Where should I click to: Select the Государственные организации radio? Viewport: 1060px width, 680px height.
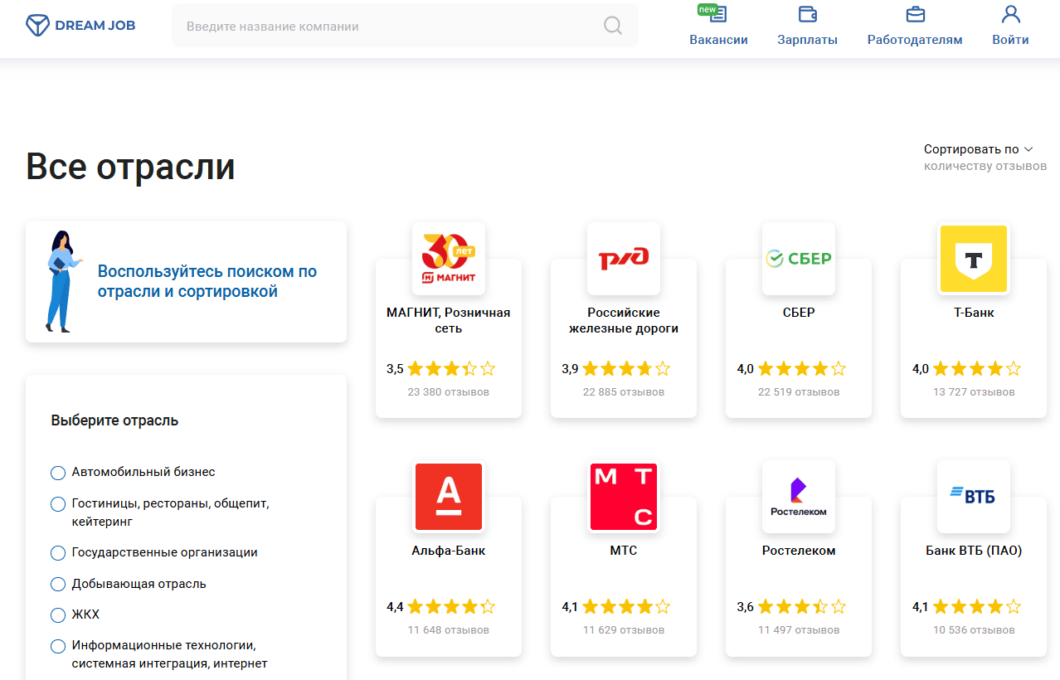58,553
